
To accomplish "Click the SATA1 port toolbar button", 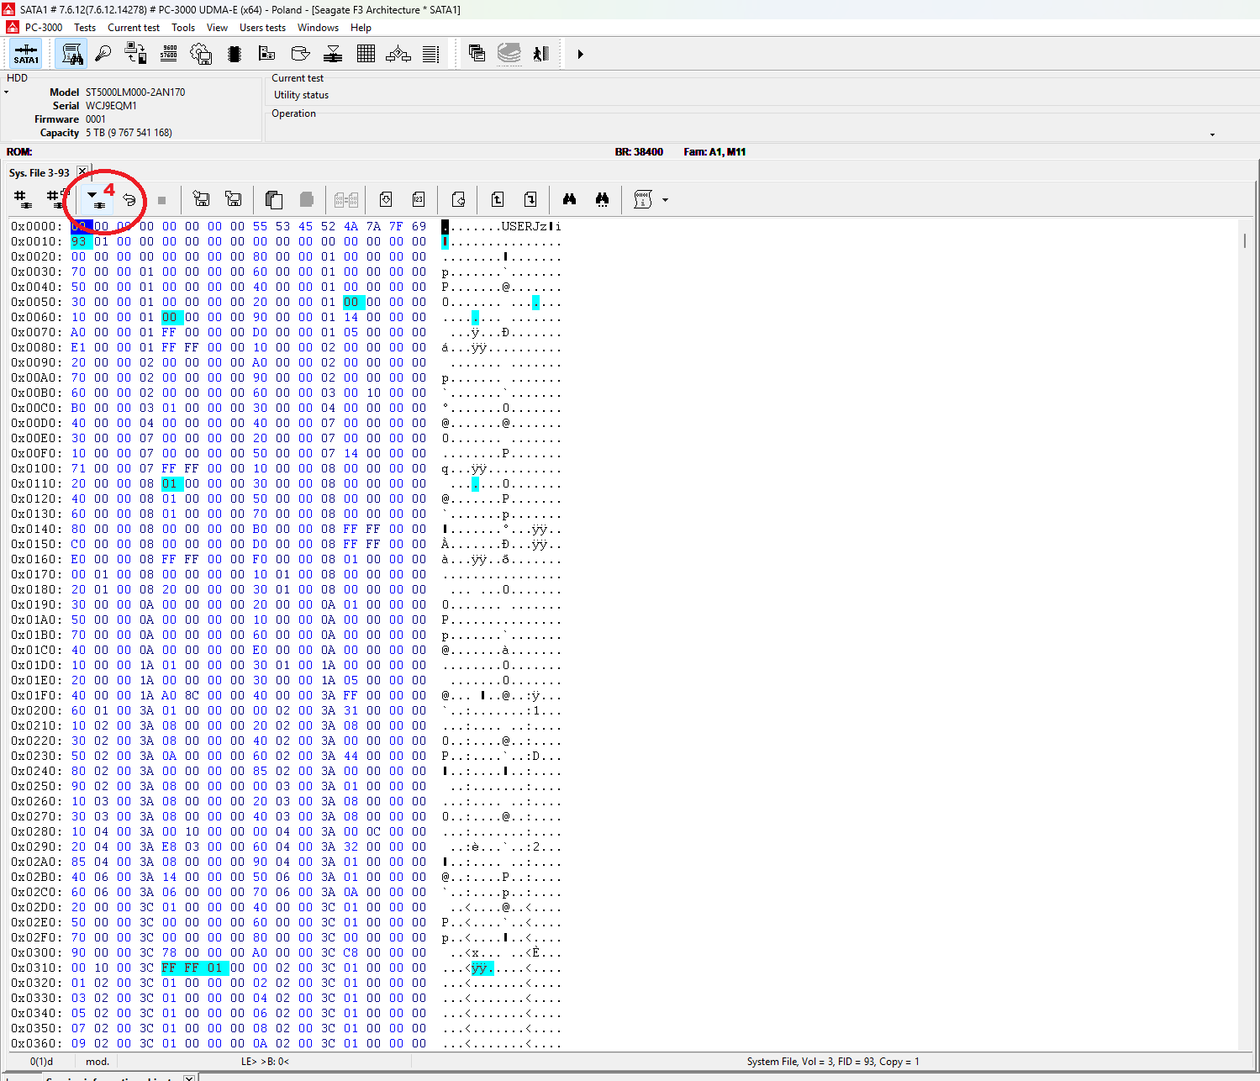I will click(x=26, y=55).
